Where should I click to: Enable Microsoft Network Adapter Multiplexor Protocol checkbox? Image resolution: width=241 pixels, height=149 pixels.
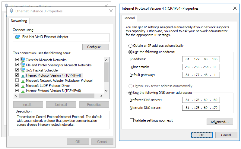click(17, 81)
